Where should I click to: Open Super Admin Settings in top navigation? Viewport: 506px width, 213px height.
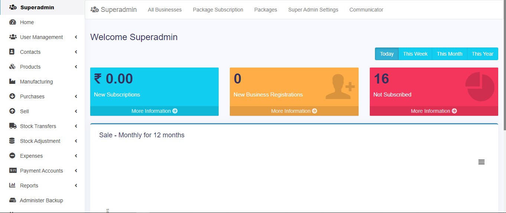tap(313, 10)
